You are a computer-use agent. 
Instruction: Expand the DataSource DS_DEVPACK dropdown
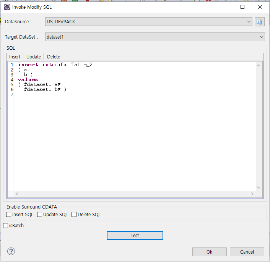click(249, 22)
